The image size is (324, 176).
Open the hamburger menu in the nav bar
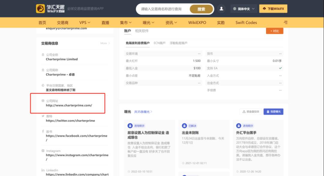click(x=286, y=22)
